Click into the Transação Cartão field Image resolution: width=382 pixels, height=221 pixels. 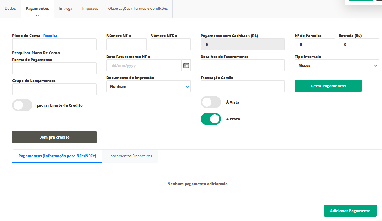(242, 86)
